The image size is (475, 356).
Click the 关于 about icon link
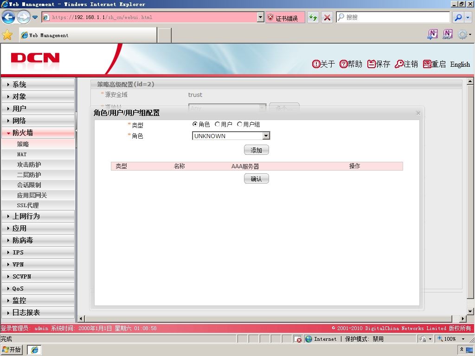point(323,64)
